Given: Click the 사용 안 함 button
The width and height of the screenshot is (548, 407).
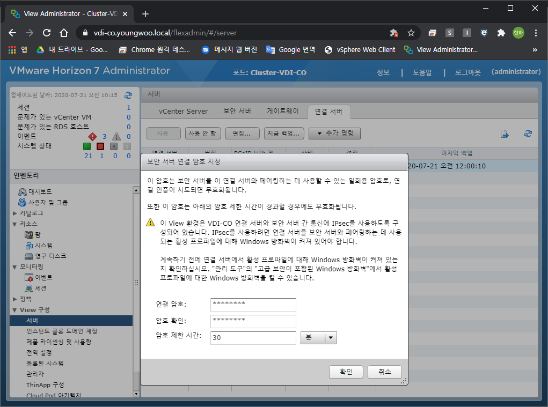Looking at the screenshot, I should pos(203,134).
